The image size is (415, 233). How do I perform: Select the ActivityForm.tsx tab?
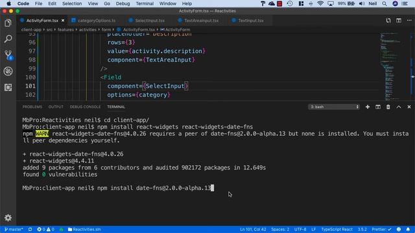click(x=42, y=21)
